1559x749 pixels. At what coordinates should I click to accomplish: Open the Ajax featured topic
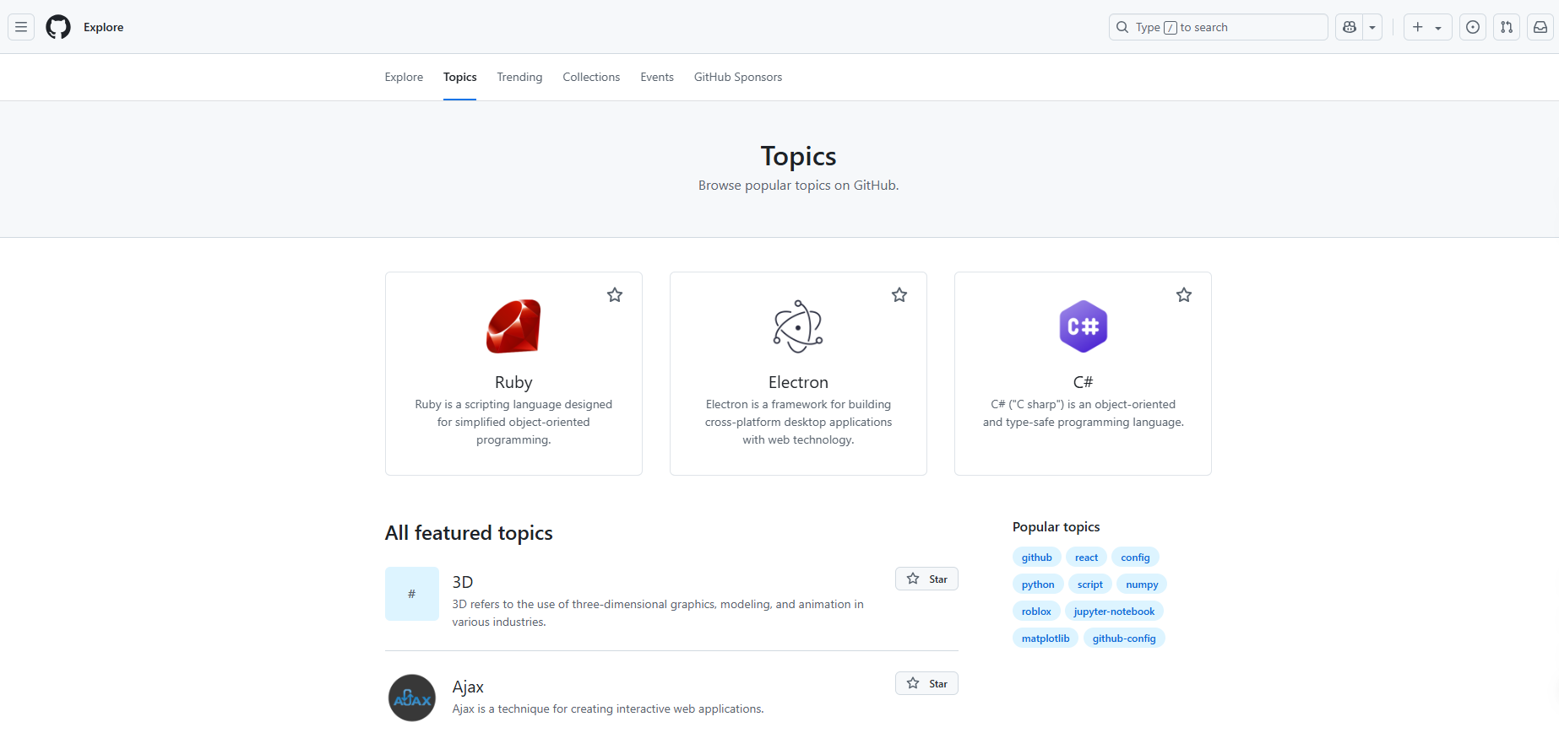coord(468,687)
